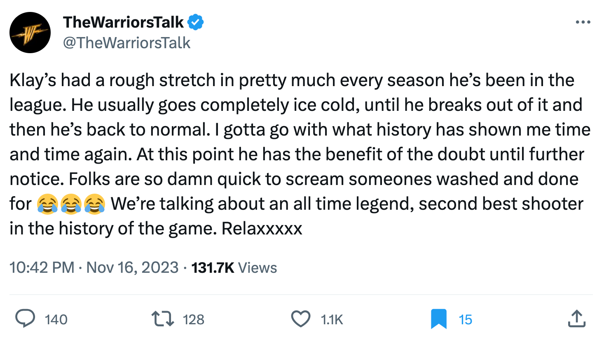The width and height of the screenshot is (604, 342).
Task: Click the blue verified badge next to TheWarriorsTalk
Action: pos(194,22)
